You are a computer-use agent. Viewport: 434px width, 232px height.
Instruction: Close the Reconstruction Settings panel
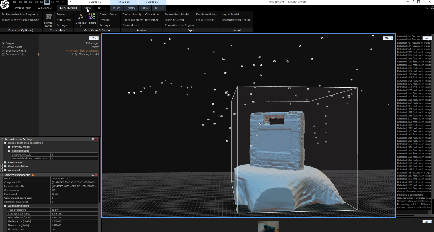[96, 139]
